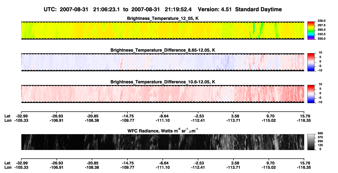Viewport: 338px width, 173px height.
Task: Click longitude '-111.10' on the bottom axis
Action: click(162, 168)
